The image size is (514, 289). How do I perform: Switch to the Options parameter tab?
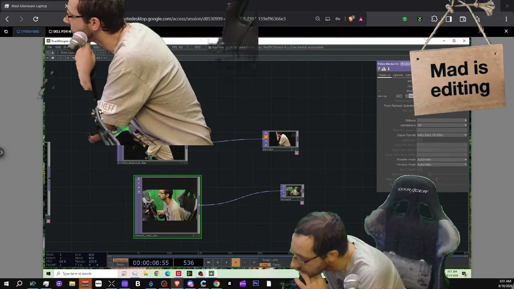click(x=398, y=75)
